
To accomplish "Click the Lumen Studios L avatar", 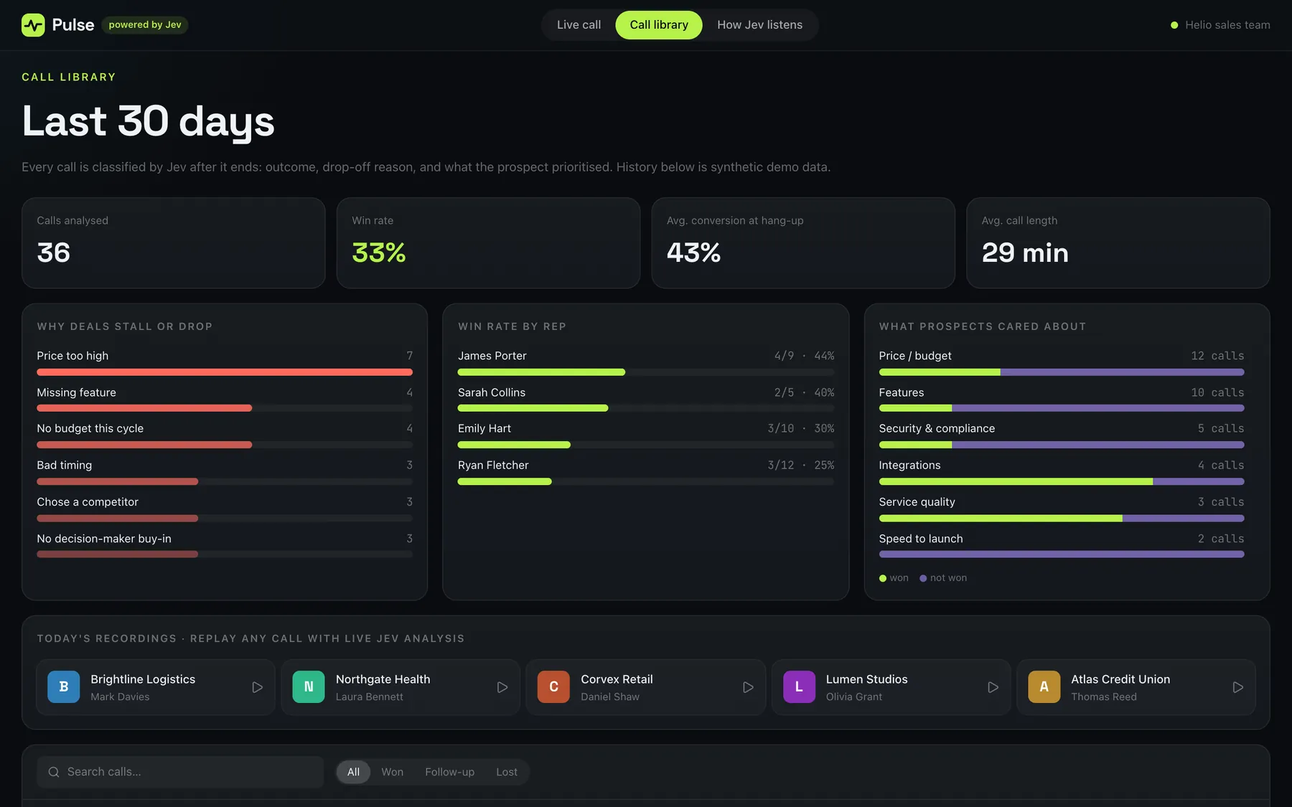I will tap(799, 687).
